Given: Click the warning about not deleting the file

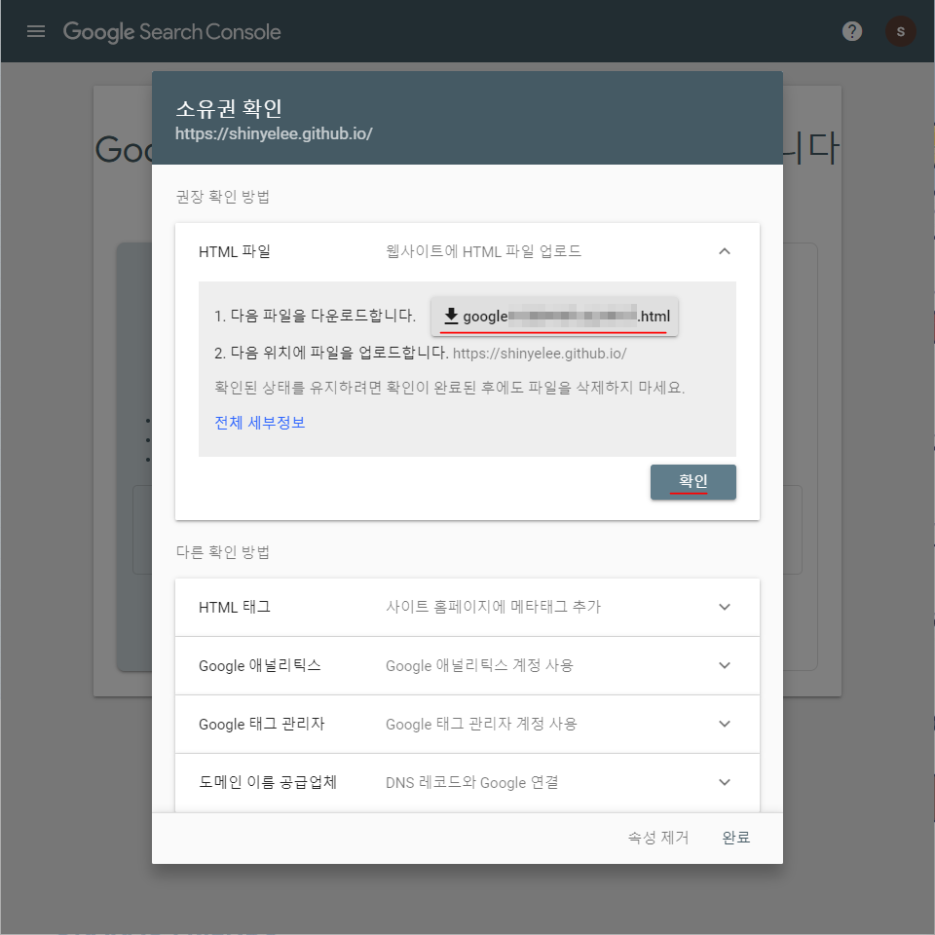Looking at the screenshot, I should [x=450, y=388].
